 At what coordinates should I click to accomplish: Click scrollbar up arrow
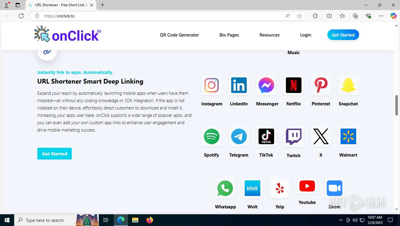396,26
